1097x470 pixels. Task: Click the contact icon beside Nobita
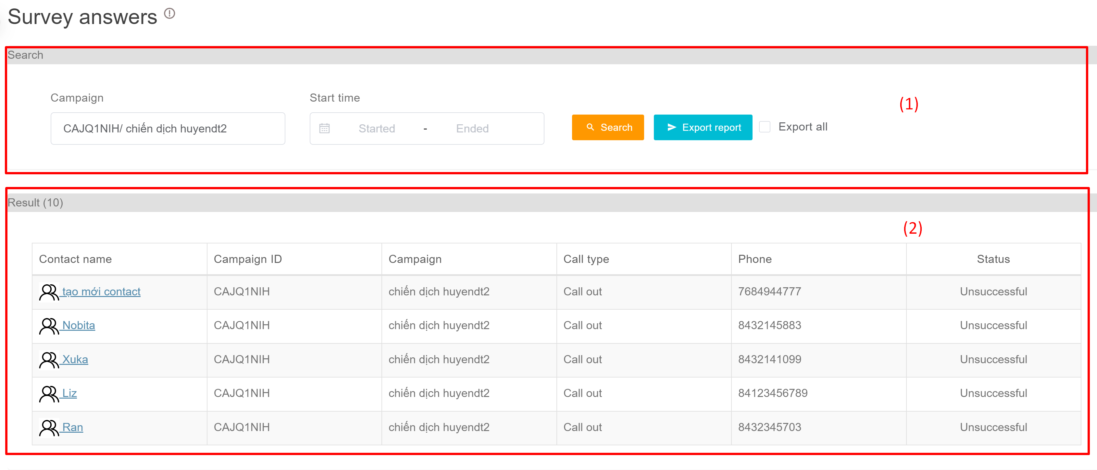pyautogui.click(x=49, y=326)
